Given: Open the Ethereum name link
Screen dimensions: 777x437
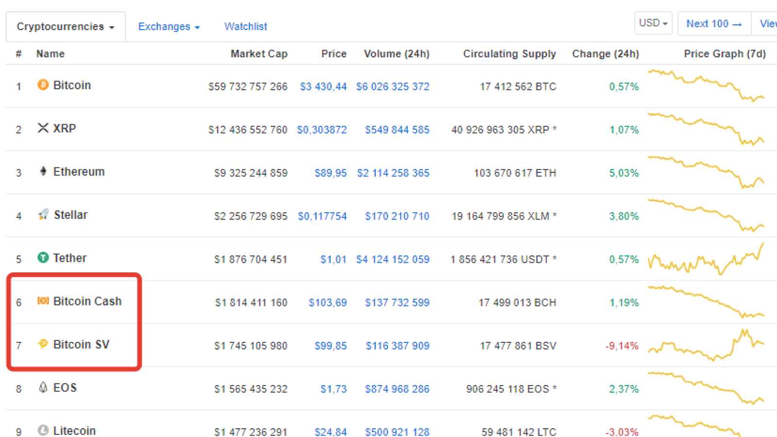Looking at the screenshot, I should pos(79,172).
